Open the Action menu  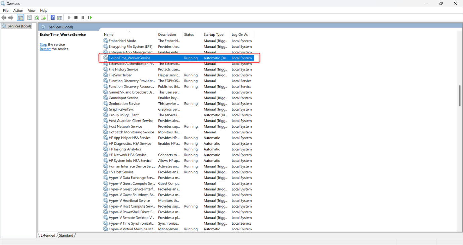tap(18, 10)
